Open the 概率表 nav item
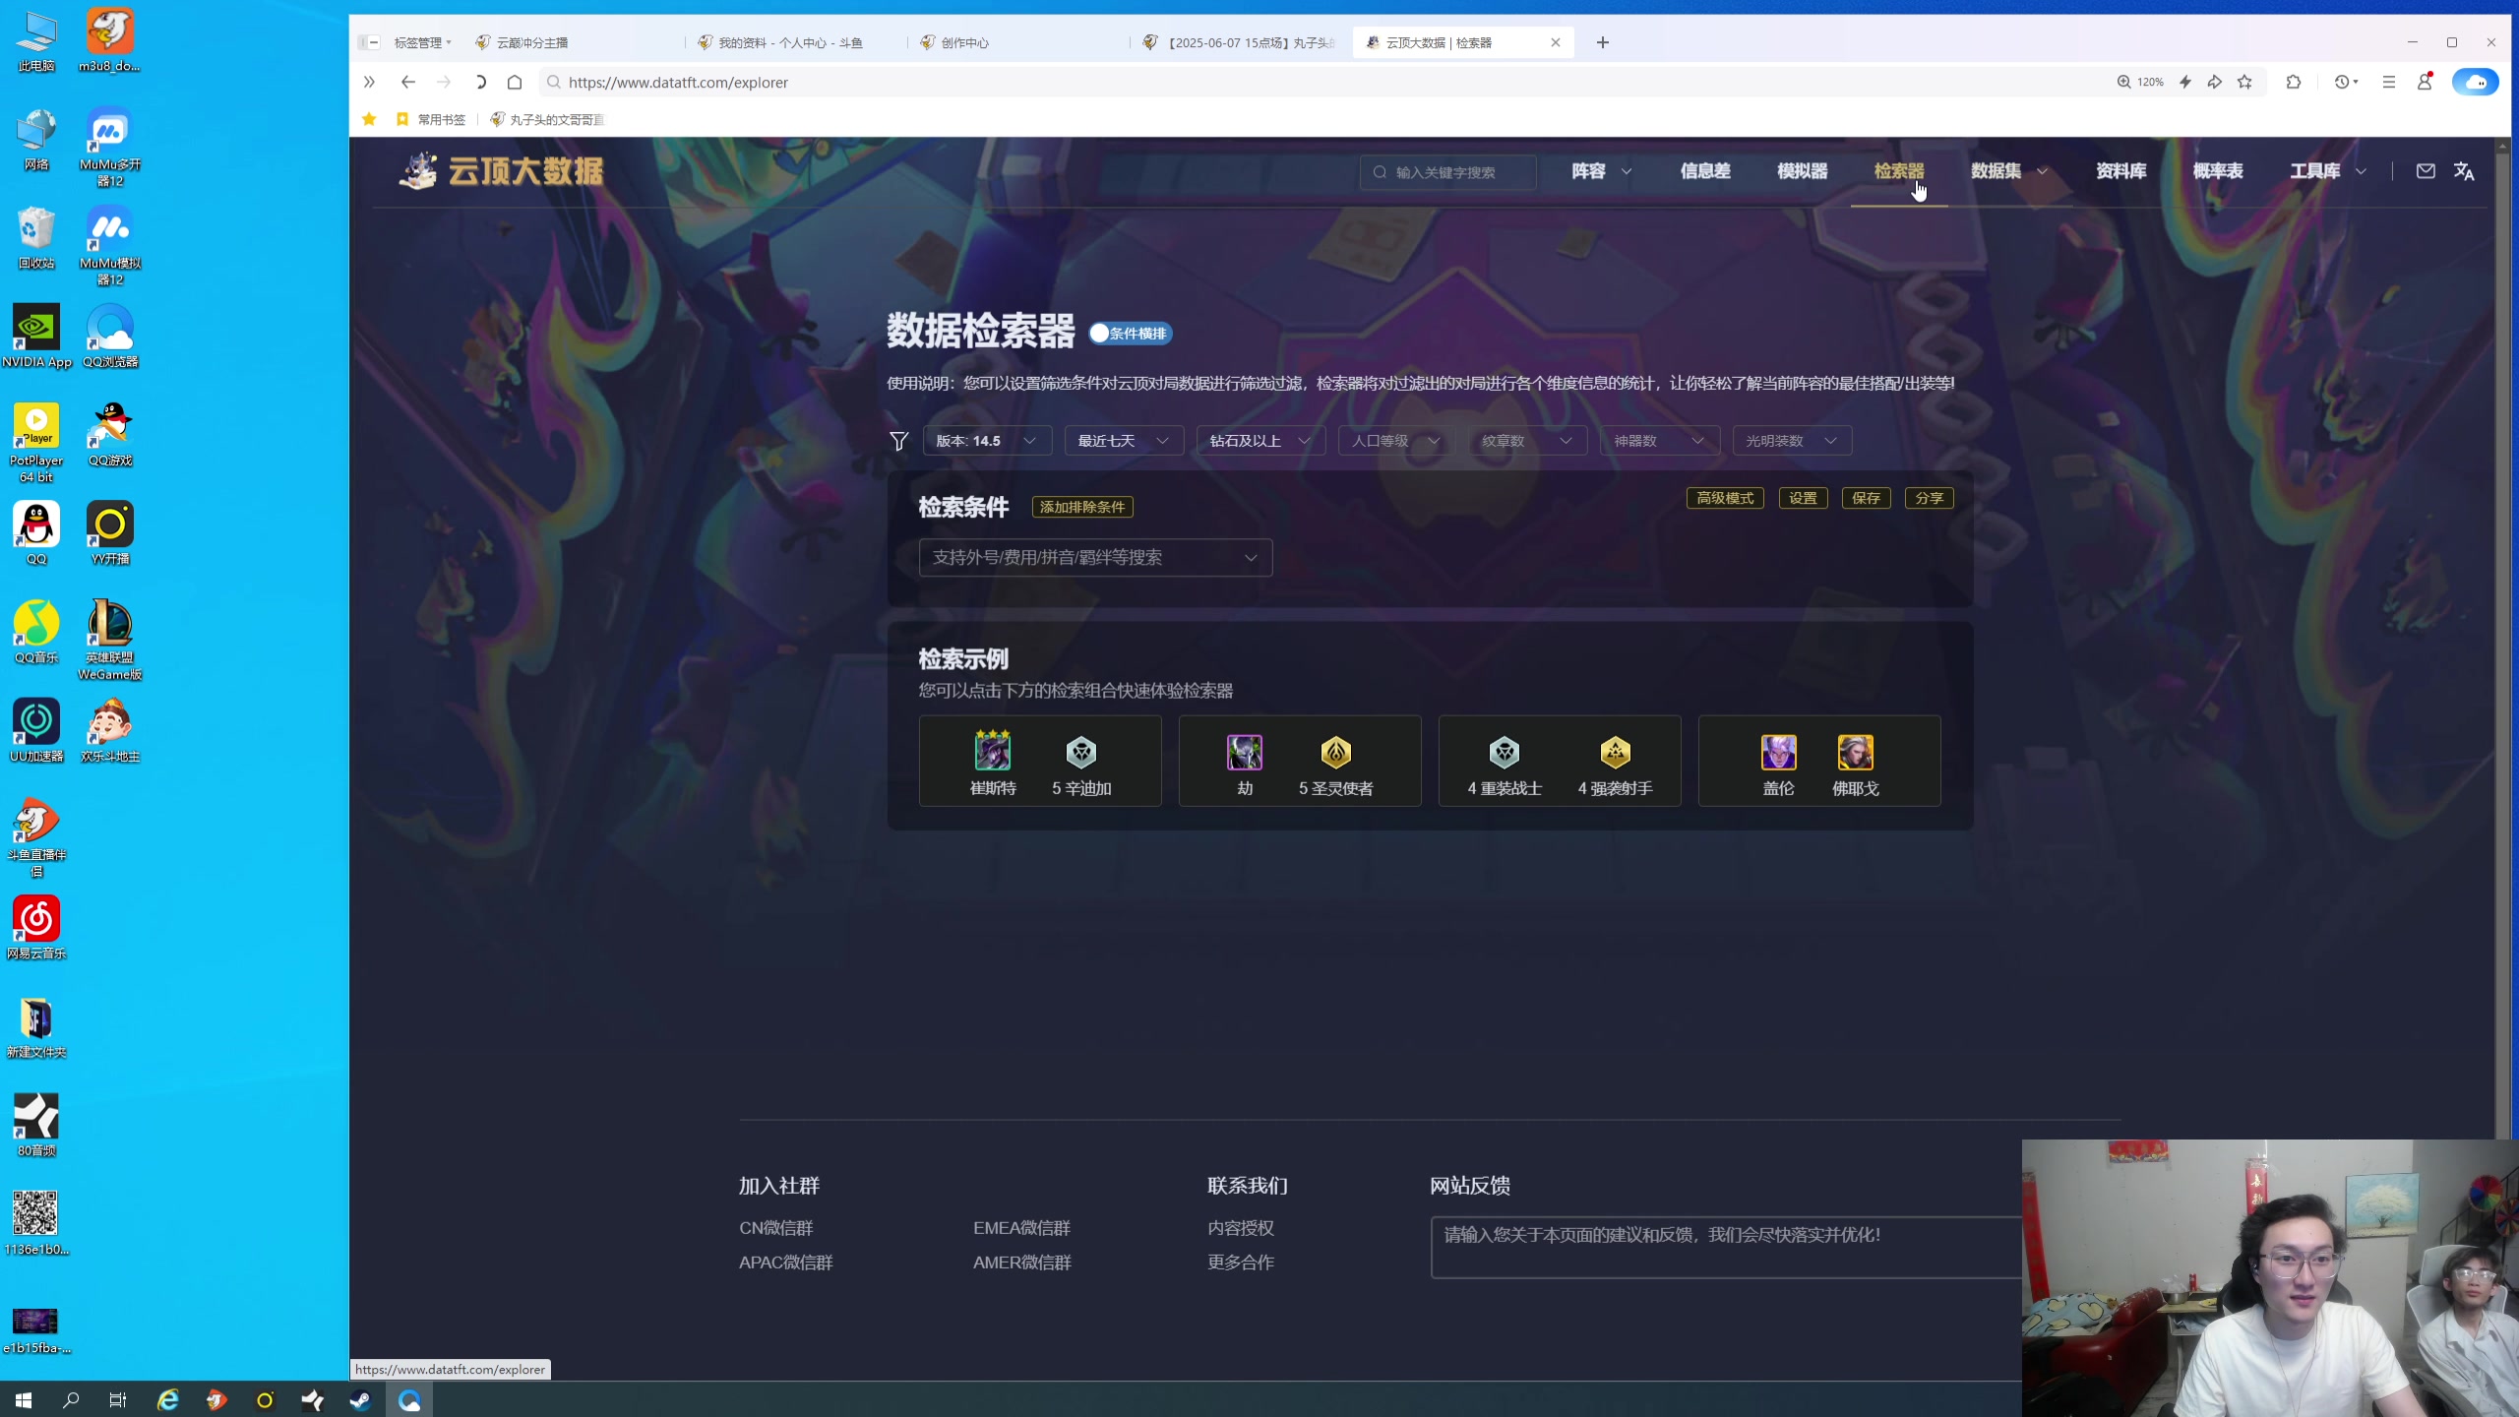This screenshot has width=2519, height=1417. (x=2218, y=171)
